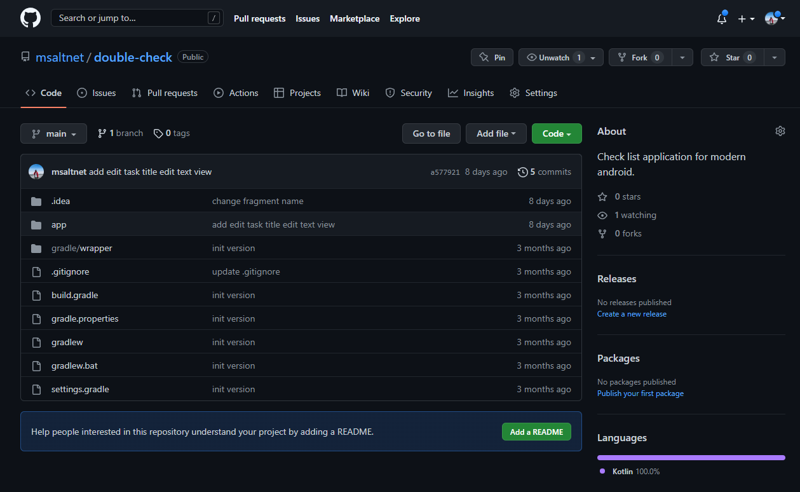This screenshot has height=492, width=800.
Task: Click Go to file button
Action: click(431, 133)
